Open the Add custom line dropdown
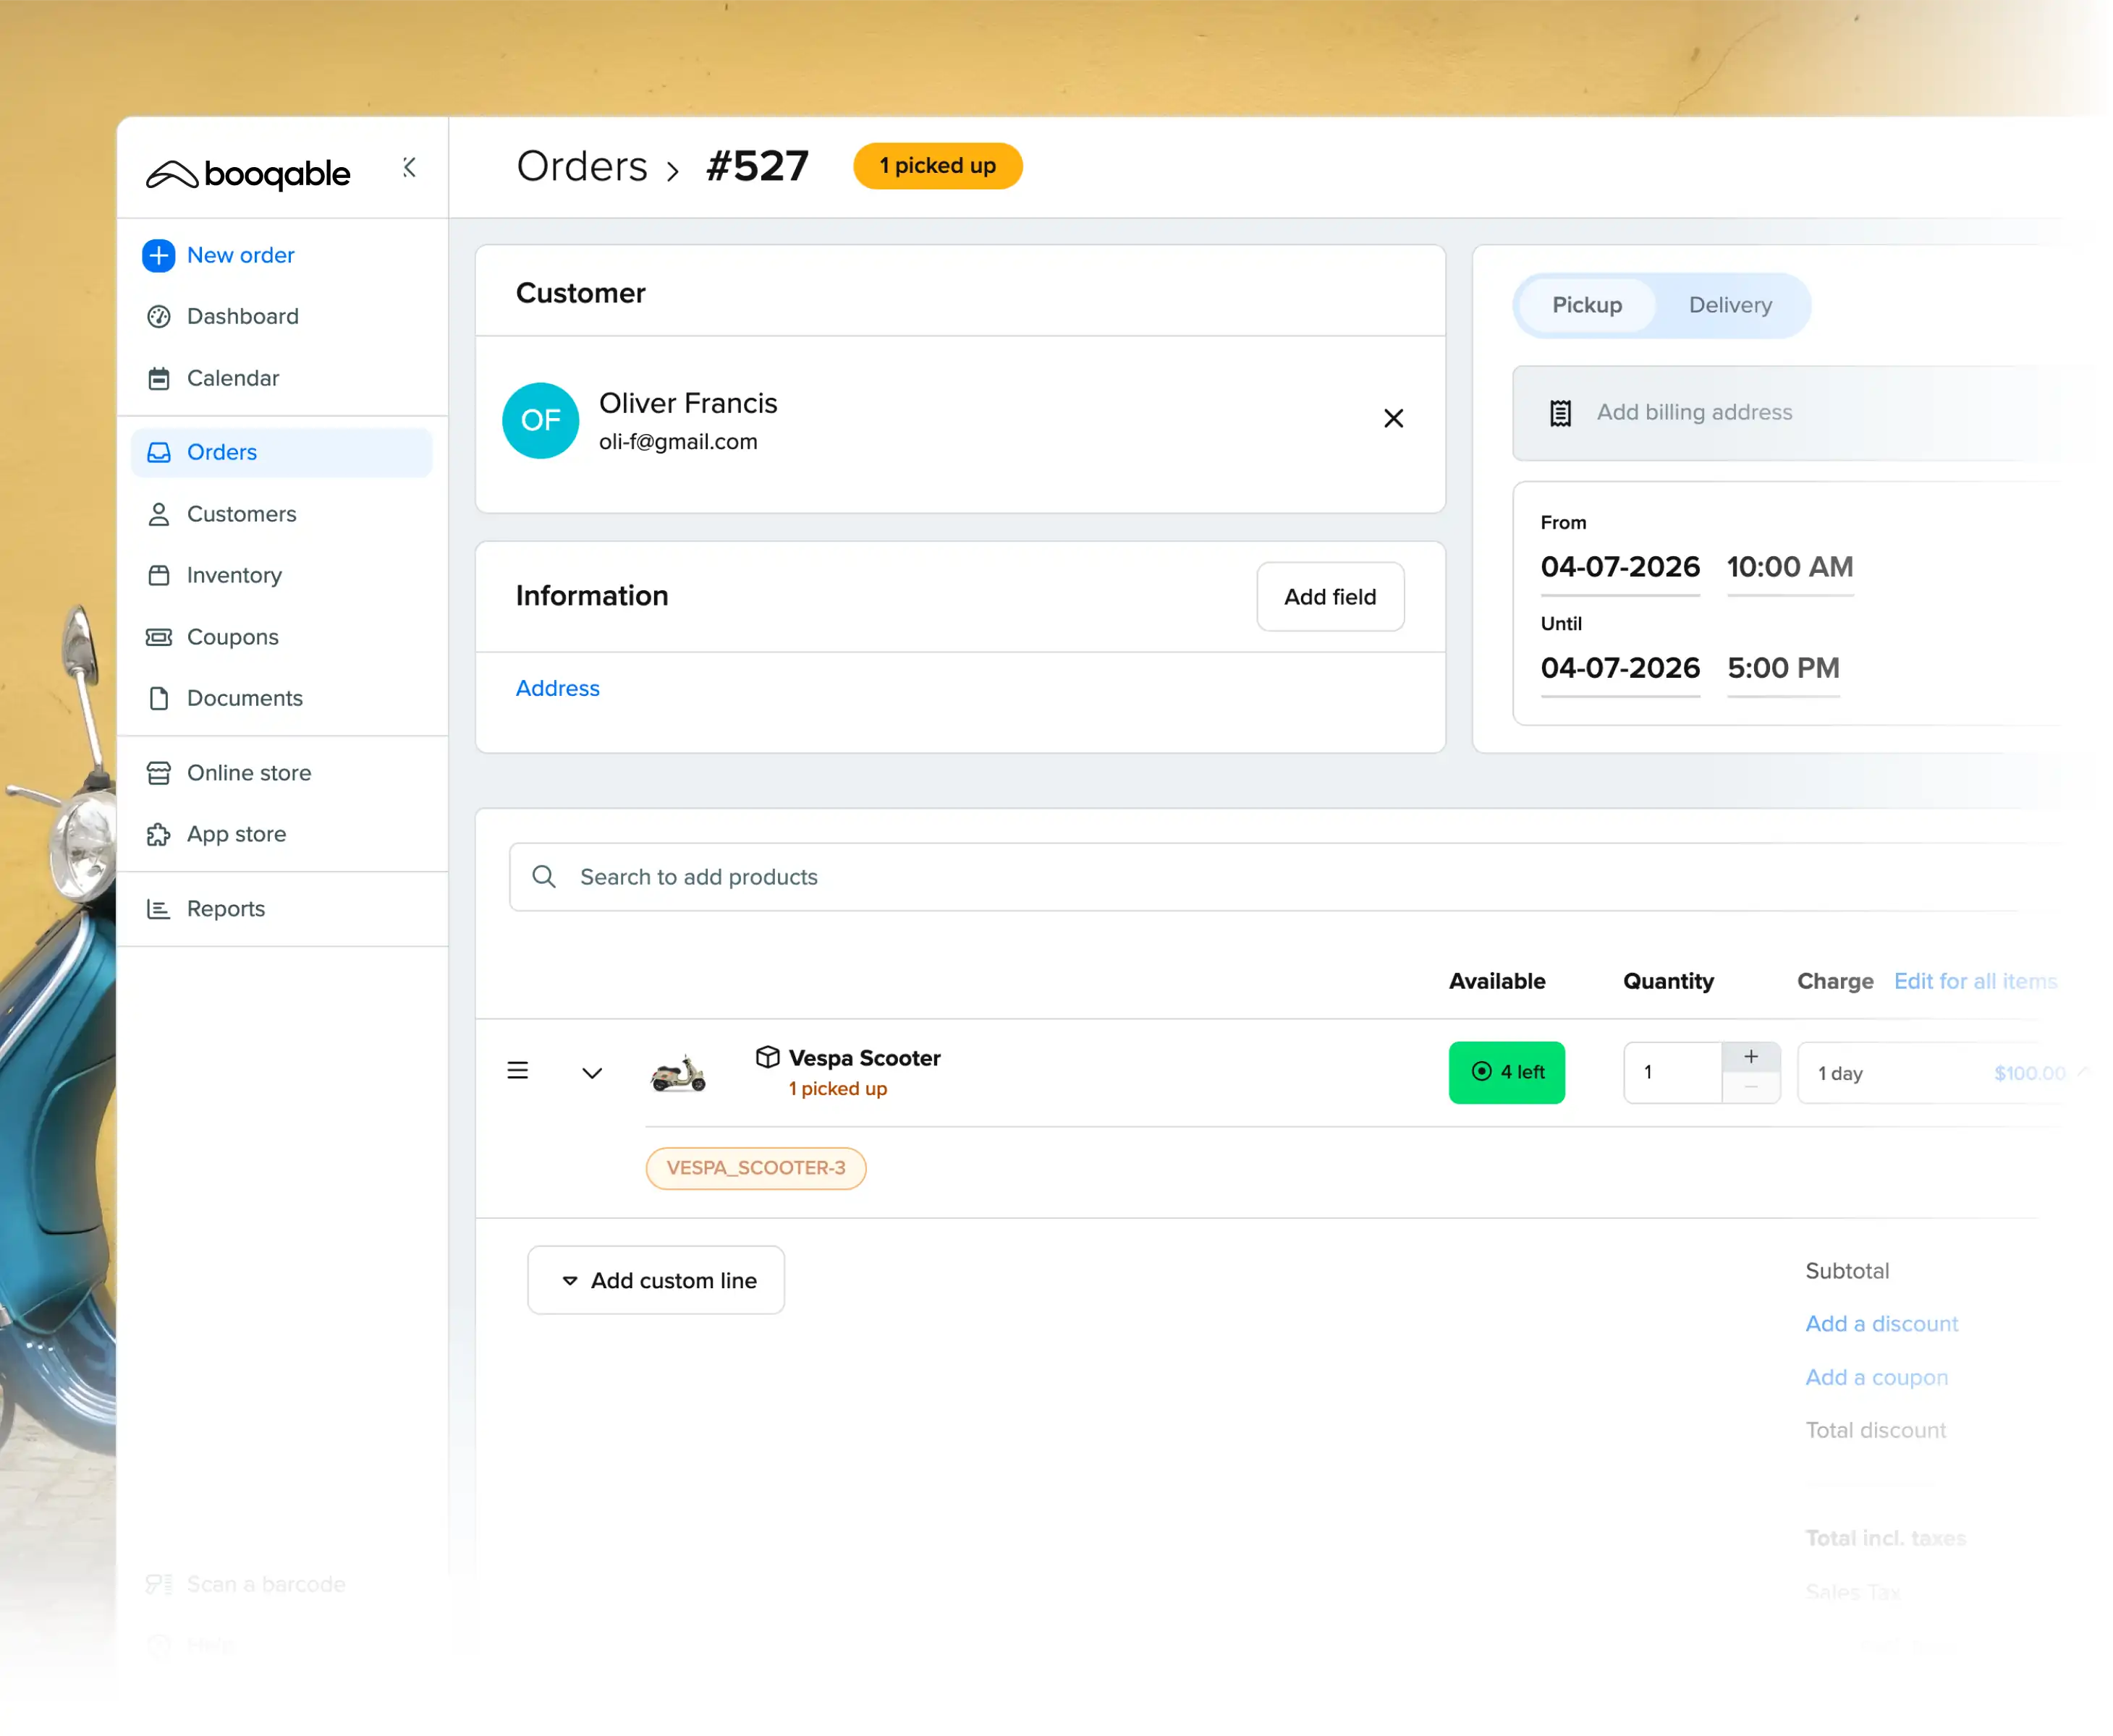 click(x=656, y=1280)
